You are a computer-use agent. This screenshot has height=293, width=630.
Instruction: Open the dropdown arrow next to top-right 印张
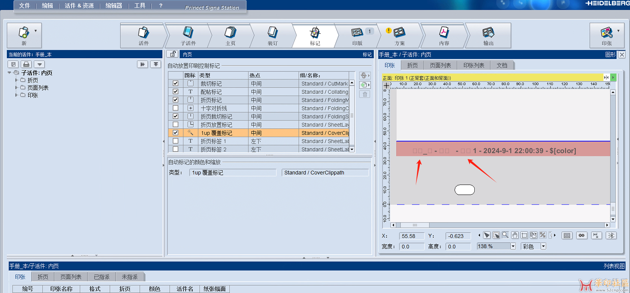pyautogui.click(x=618, y=31)
